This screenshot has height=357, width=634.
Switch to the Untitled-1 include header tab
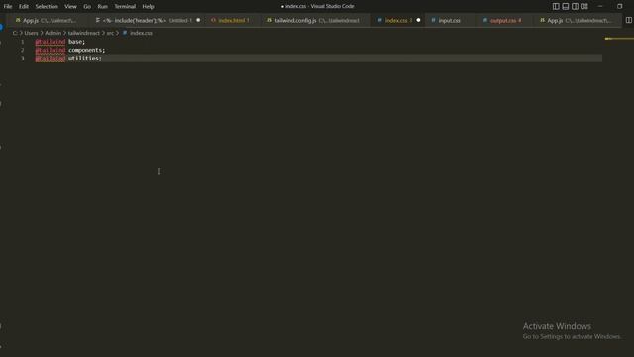[148, 20]
